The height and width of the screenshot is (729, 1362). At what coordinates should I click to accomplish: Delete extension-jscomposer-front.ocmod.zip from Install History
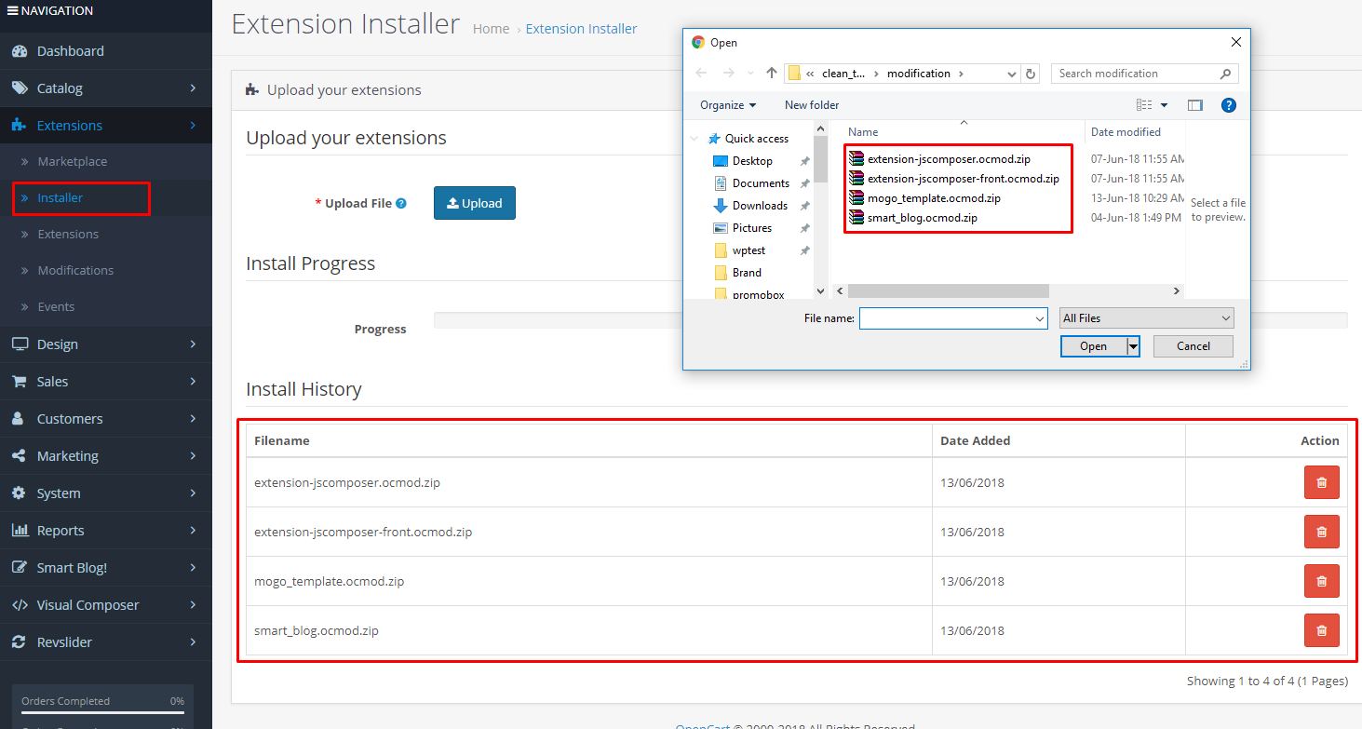[1321, 532]
